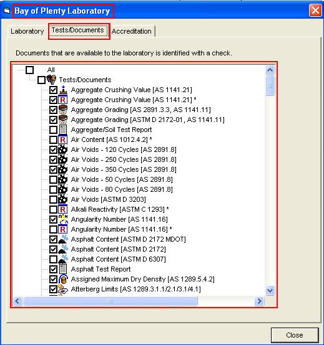Click icon of Air Voids - 120 Cycles
Image resolution: width=324 pixels, height=345 pixels.
pyautogui.click(x=63, y=149)
